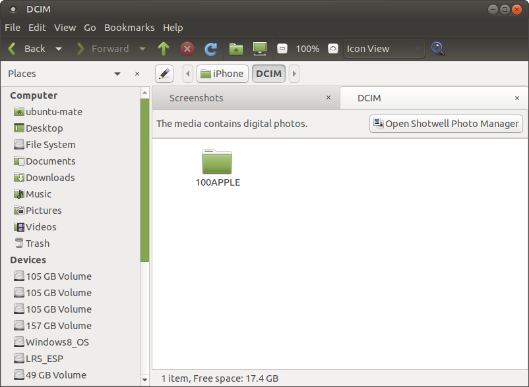Select the 157 GB Volume device
The image size is (529, 387).
53,326
